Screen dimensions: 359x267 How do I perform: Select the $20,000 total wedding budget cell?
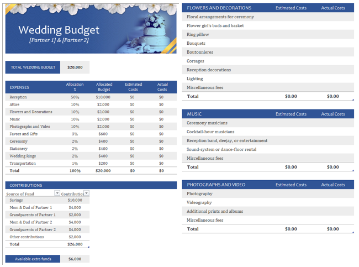pyautogui.click(x=75, y=67)
